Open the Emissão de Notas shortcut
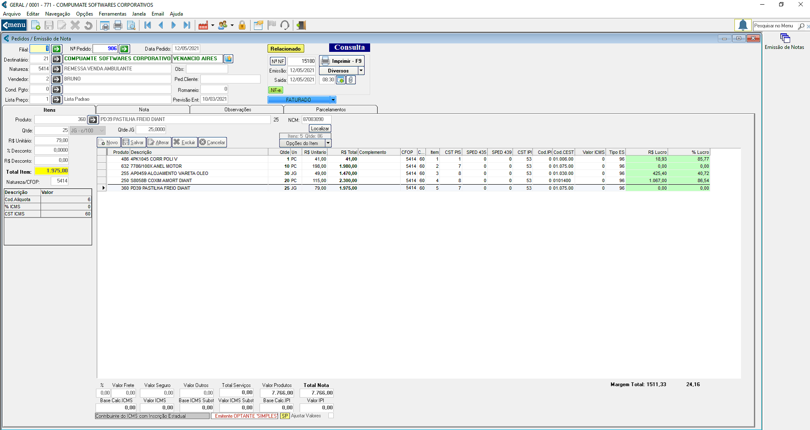The height and width of the screenshot is (430, 810). point(785,42)
